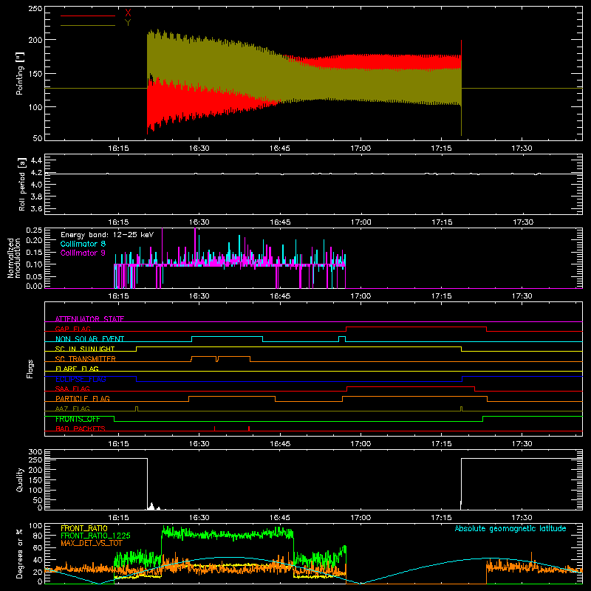The height and width of the screenshot is (591, 591).
Task: Click the cyan 'Collimator 8' legend label
Action: point(83,244)
